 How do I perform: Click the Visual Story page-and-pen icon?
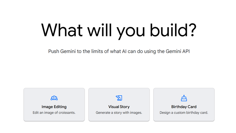click(x=119, y=98)
